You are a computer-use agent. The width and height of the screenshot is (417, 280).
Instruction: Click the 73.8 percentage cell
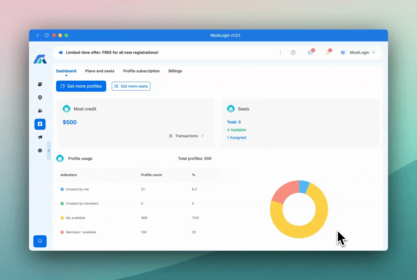click(x=195, y=218)
